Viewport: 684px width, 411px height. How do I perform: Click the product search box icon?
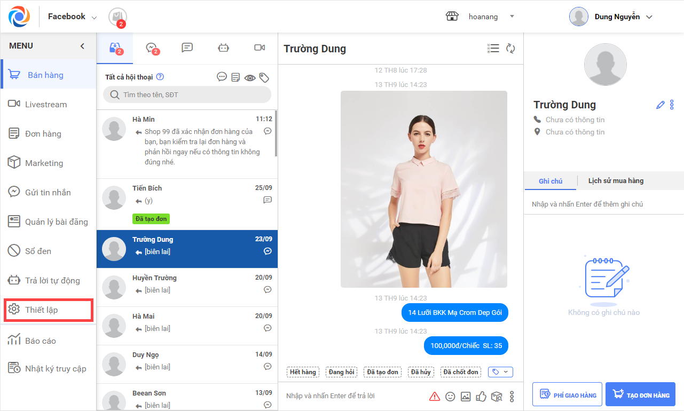click(x=497, y=397)
